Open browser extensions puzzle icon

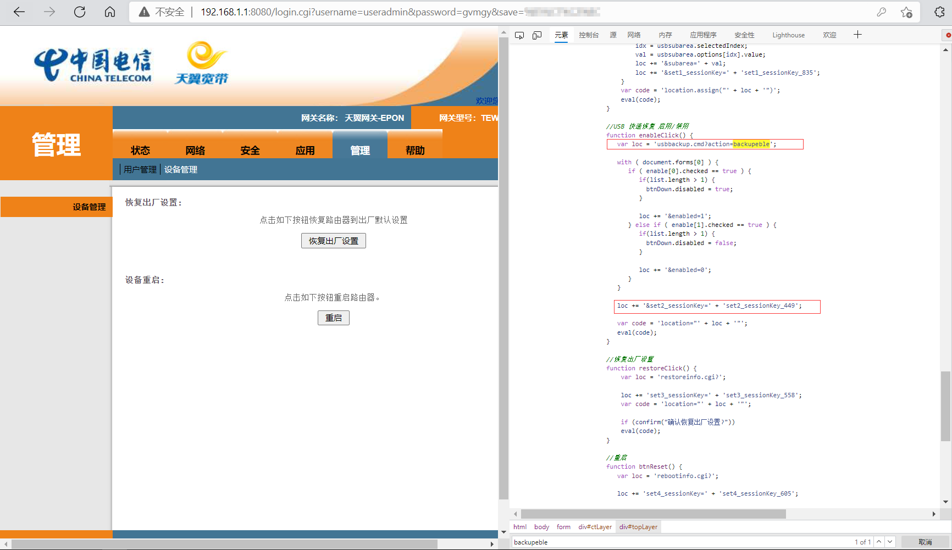coord(939,12)
